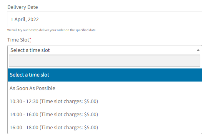The image size is (213, 140).
Task: Click the 'Time Slot' field label
Action: coord(18,40)
